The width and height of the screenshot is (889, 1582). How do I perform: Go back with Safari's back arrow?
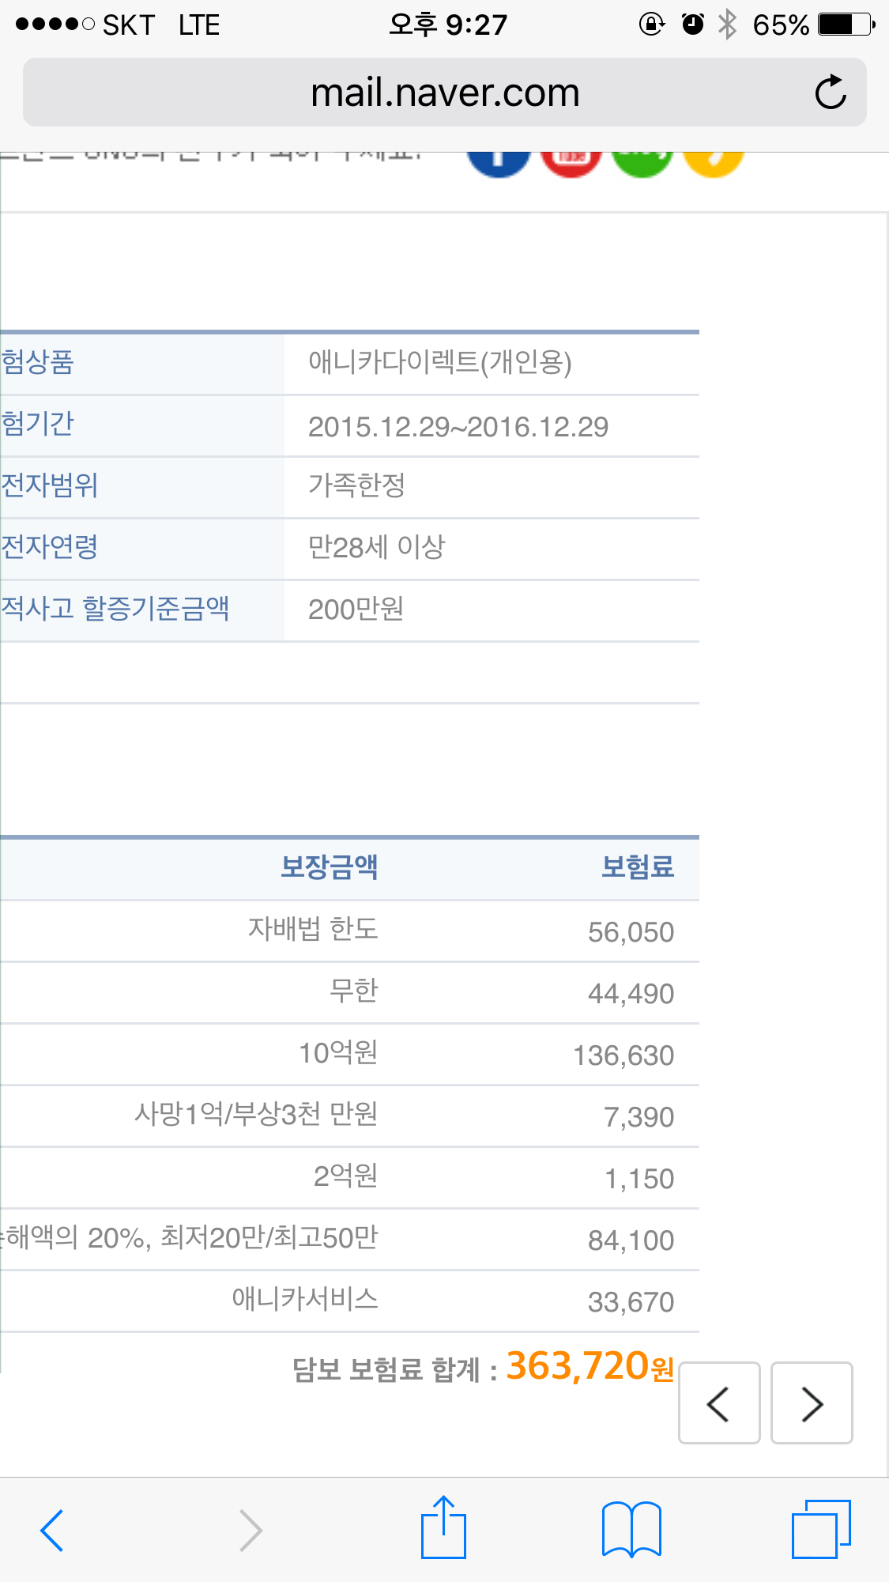click(52, 1530)
